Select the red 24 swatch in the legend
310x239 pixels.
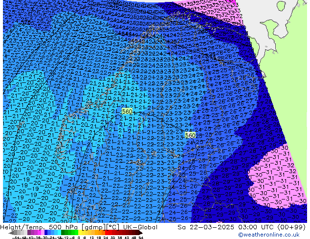(107, 233)
